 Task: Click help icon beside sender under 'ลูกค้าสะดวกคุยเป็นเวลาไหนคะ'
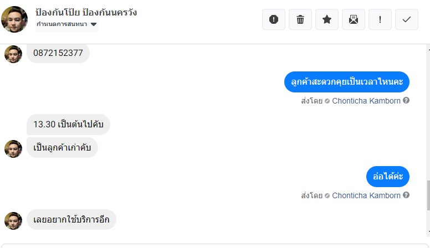click(406, 101)
